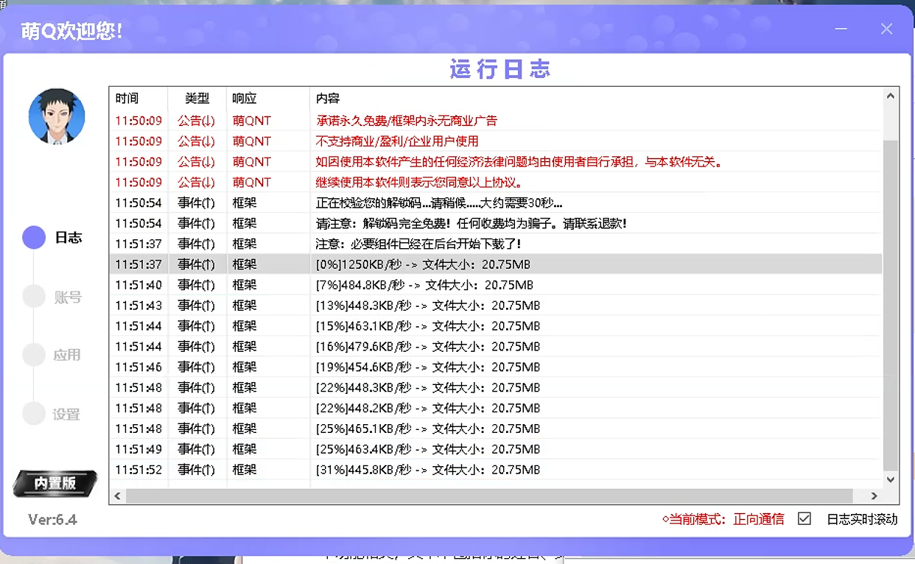Click the 设置 step circle icon
This screenshot has width=915, height=564.
tap(34, 414)
